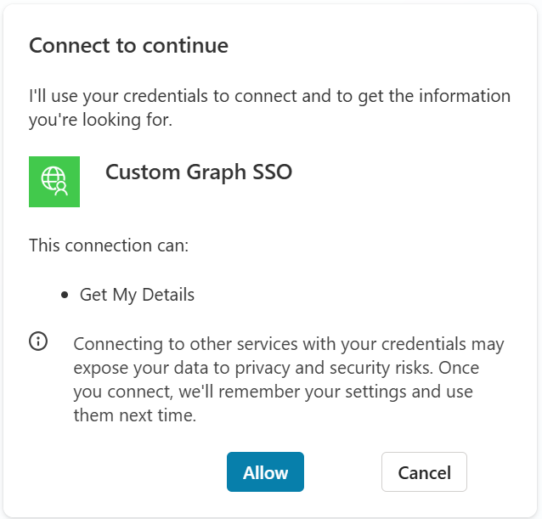
Task: Click the "This connection can:" label
Action: (109, 245)
